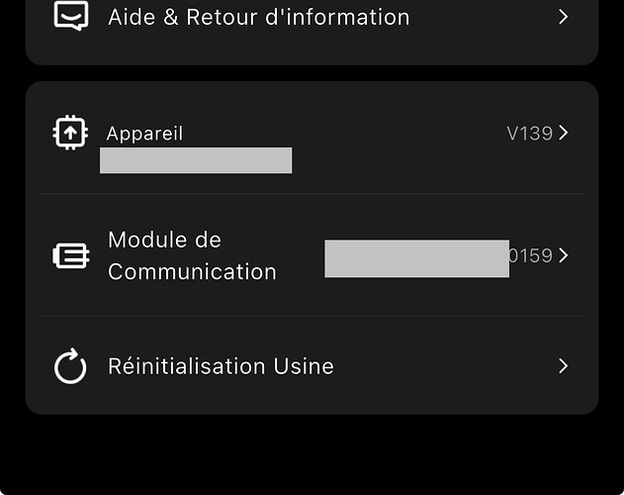The image size is (624, 495).
Task: Open the chevron next to V139
Action: click(x=564, y=133)
